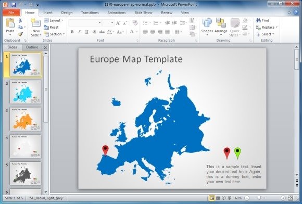Switch to the Animations ribbon tab
302x204 pixels.
[117, 12]
